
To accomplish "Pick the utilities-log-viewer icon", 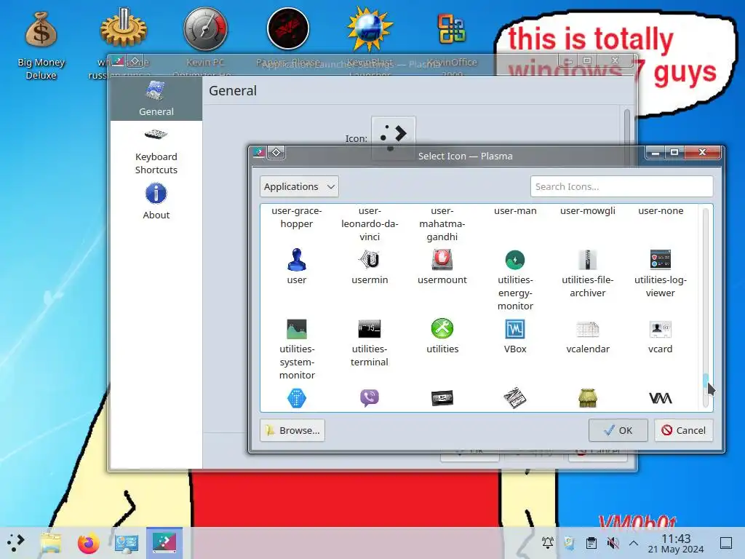I will [x=661, y=260].
